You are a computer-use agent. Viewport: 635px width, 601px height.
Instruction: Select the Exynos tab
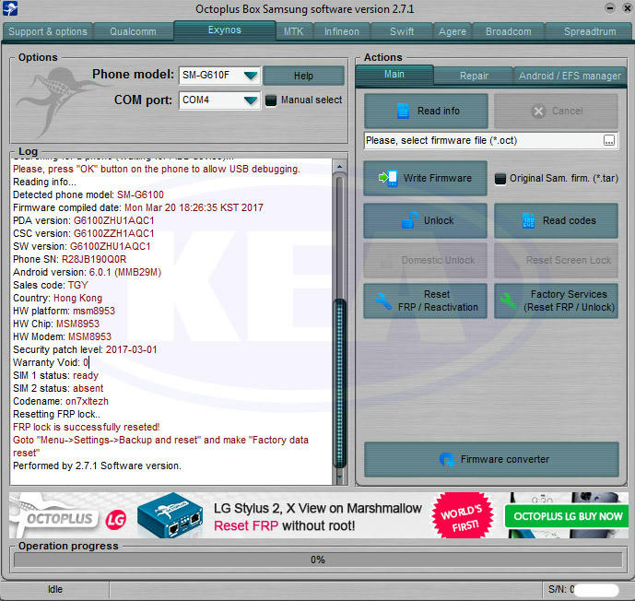pyautogui.click(x=224, y=30)
